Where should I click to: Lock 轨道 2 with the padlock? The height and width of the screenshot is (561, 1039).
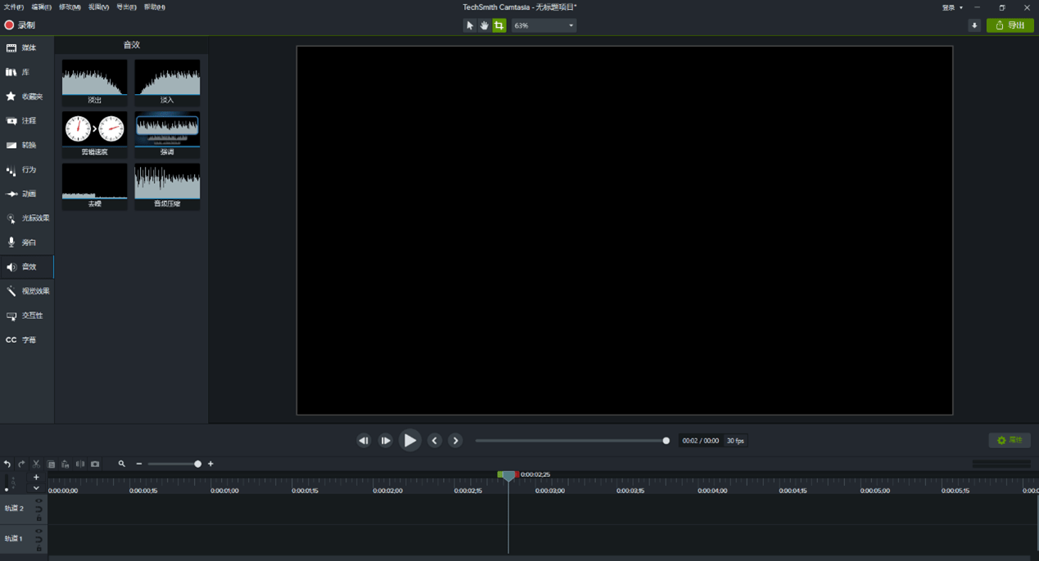point(38,518)
